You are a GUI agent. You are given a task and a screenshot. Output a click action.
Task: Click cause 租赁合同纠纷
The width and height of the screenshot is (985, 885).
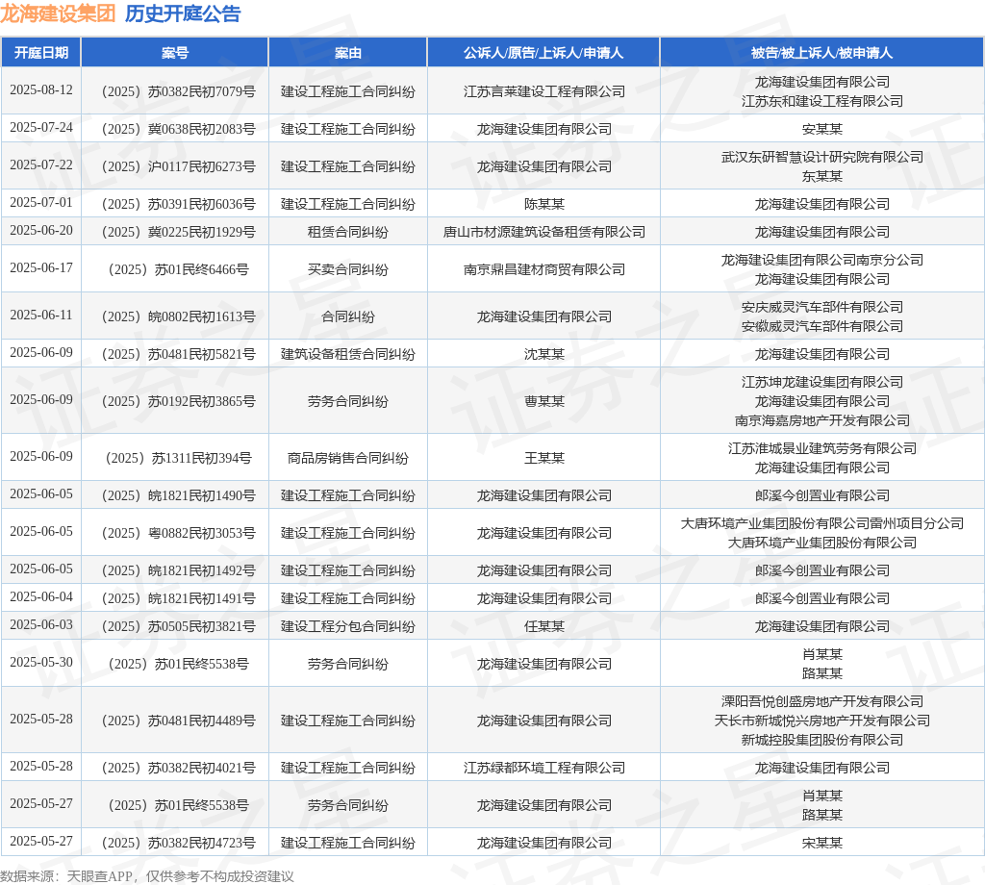[x=348, y=233]
